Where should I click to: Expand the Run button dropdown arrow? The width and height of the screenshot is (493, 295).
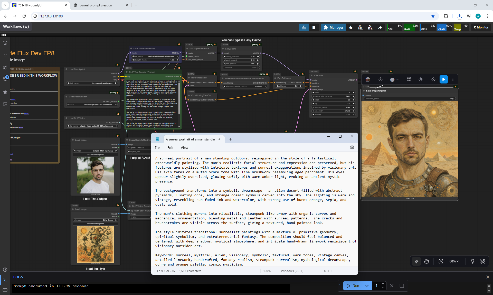pyautogui.click(x=367, y=286)
